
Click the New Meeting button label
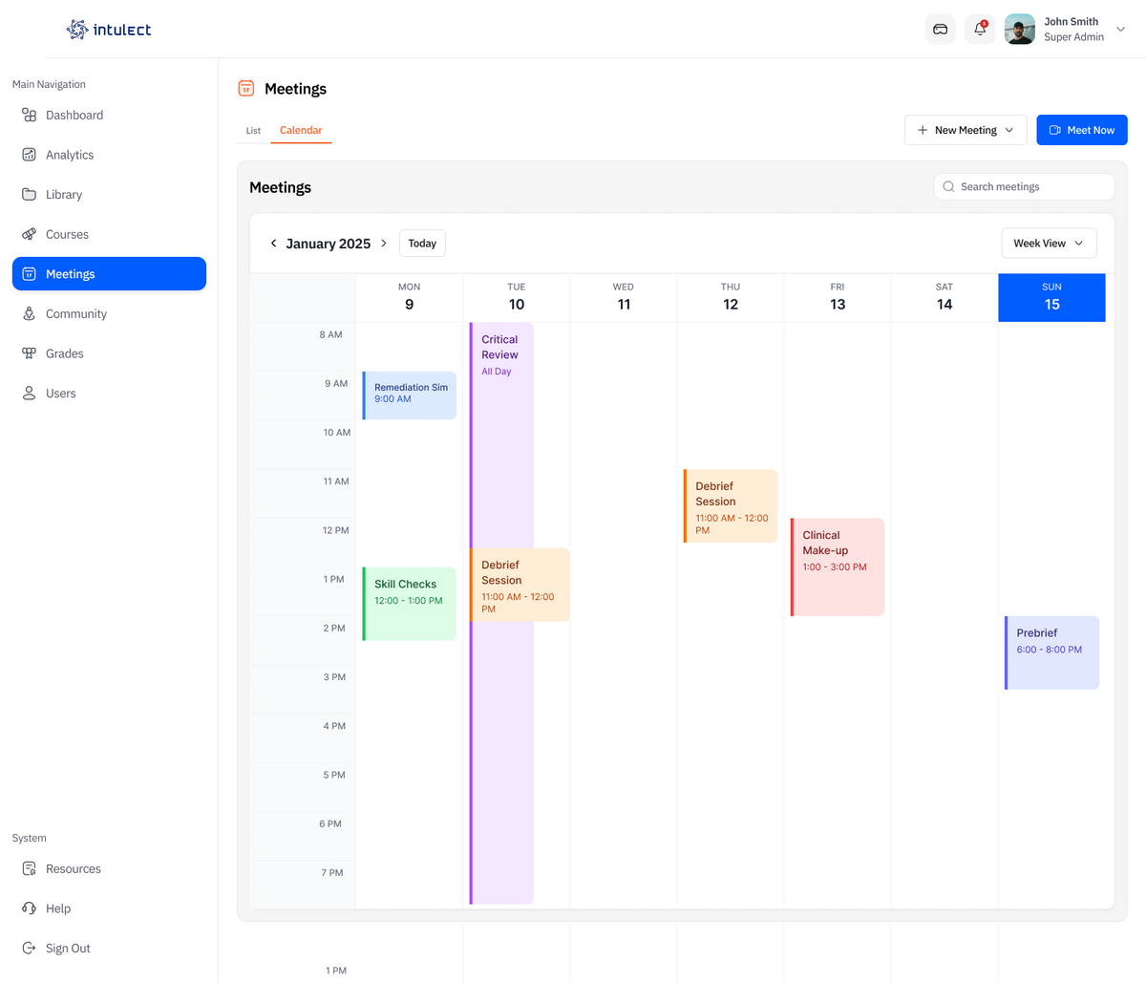tap(966, 130)
